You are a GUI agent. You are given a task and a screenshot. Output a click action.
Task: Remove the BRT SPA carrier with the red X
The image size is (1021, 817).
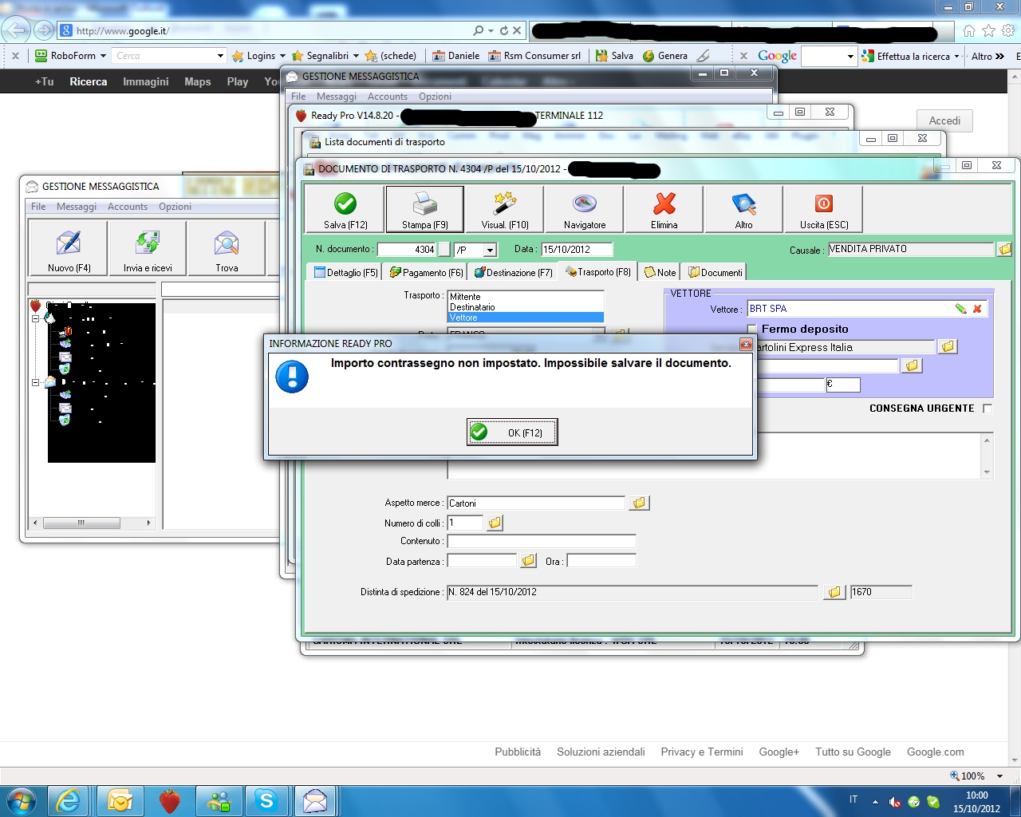click(x=977, y=309)
